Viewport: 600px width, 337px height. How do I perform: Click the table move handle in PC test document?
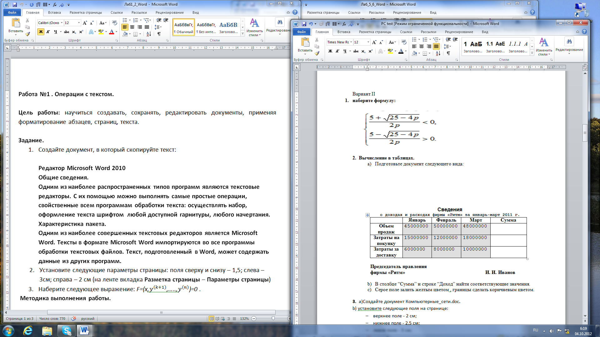367,215
